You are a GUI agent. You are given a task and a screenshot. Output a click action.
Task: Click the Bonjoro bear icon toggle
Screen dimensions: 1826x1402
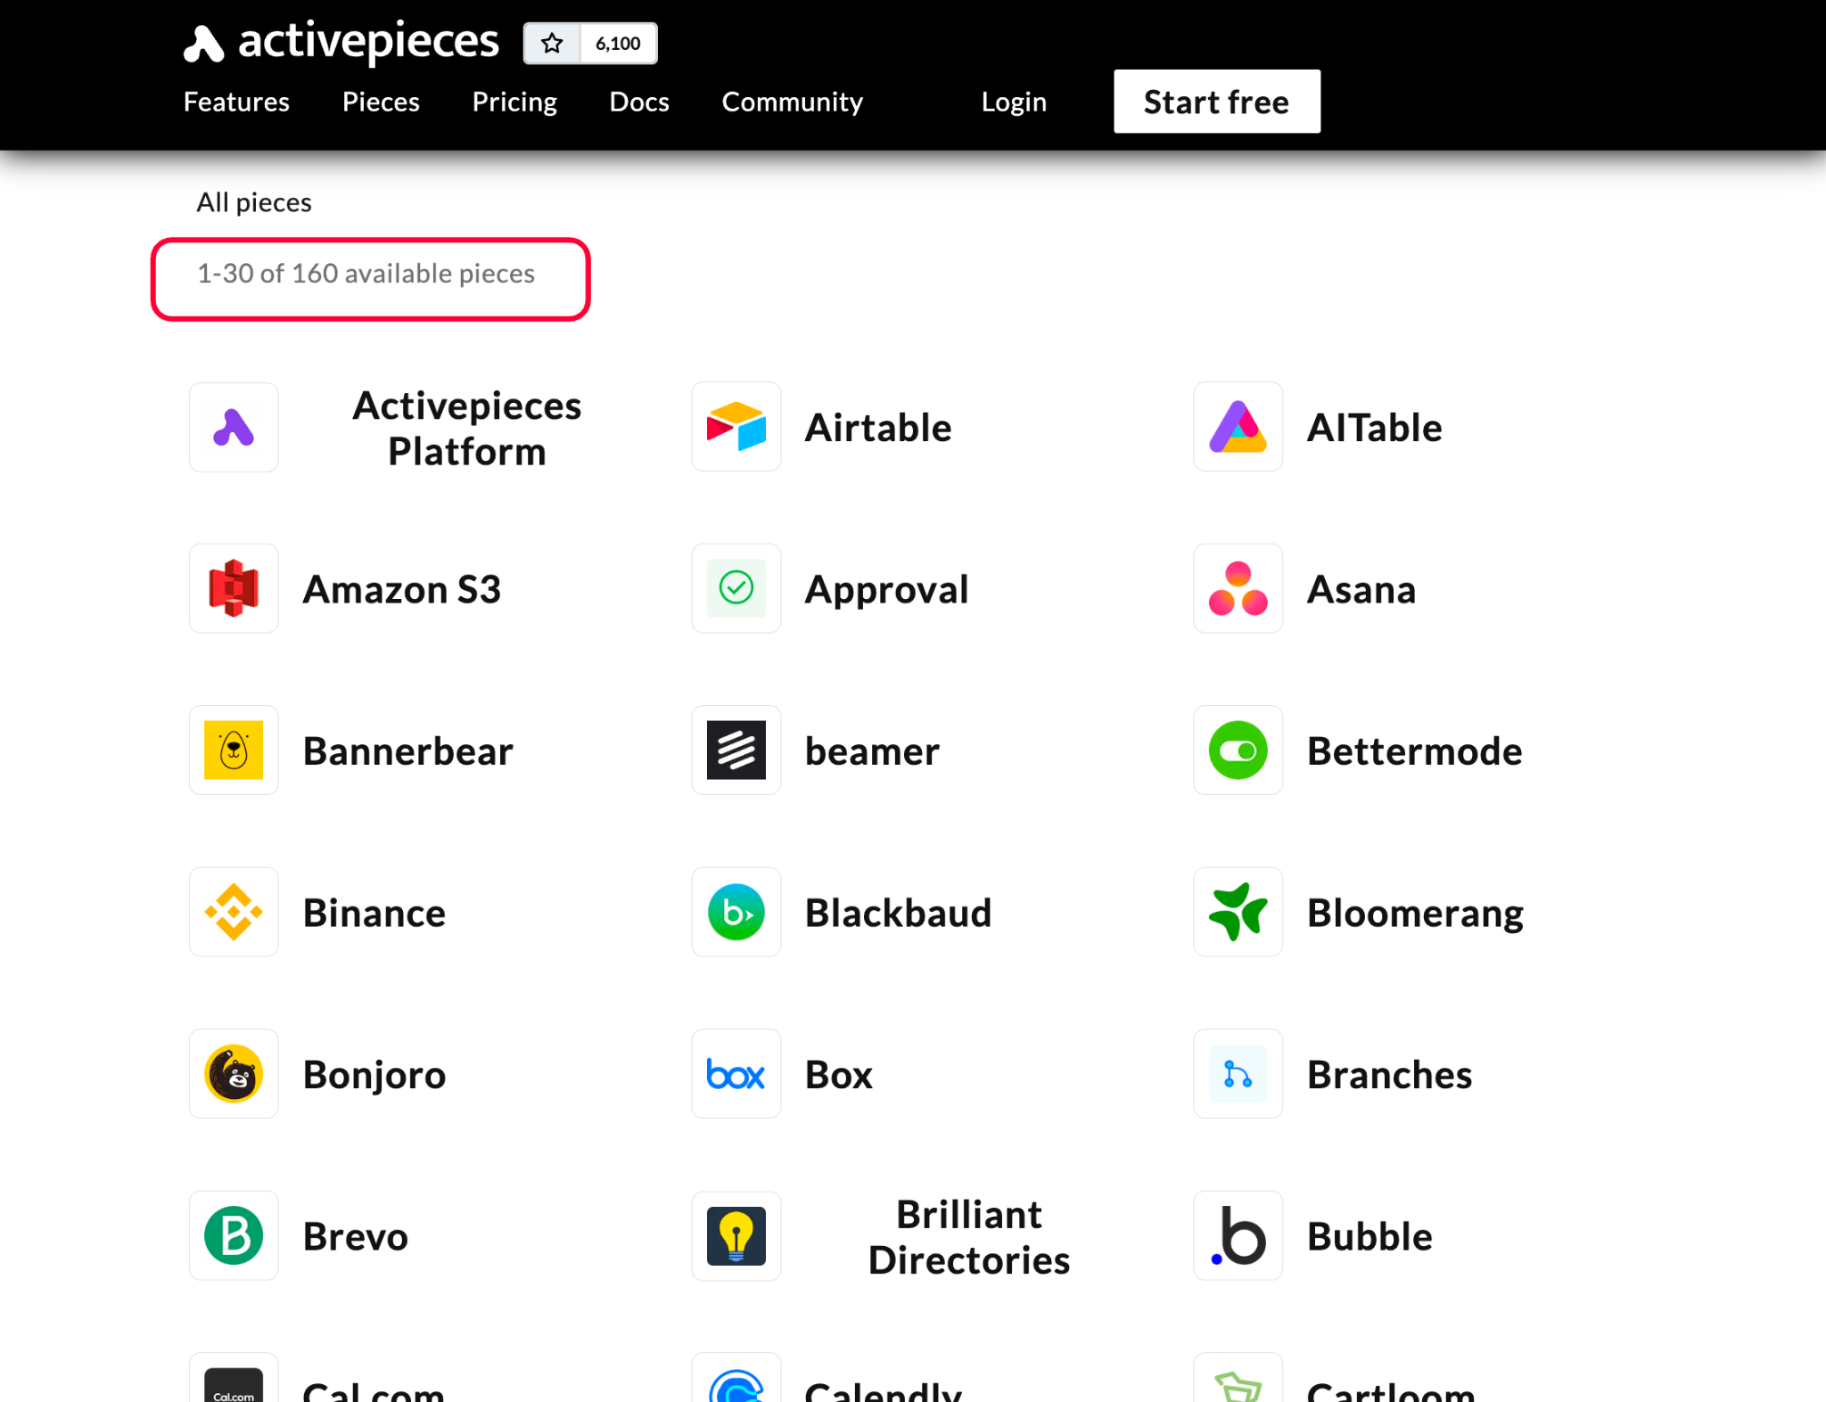pos(234,1072)
